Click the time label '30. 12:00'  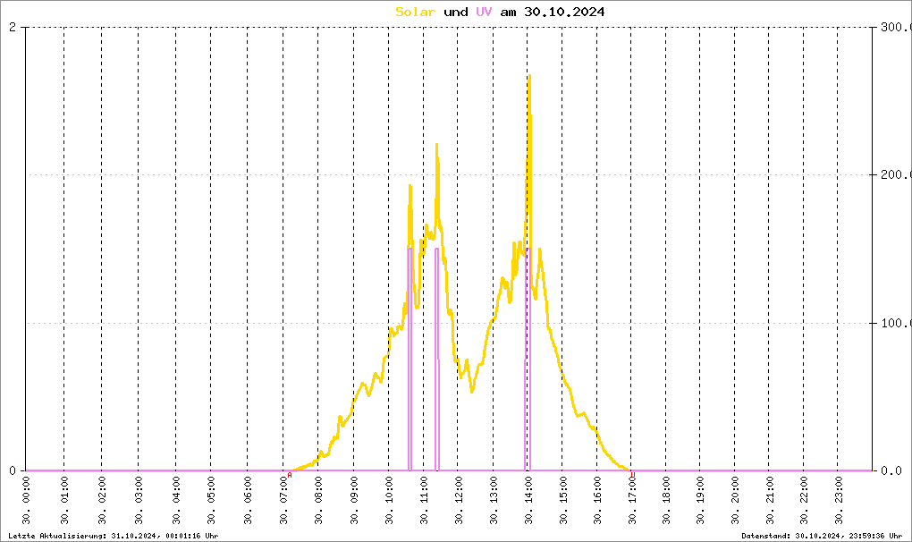pos(459,501)
